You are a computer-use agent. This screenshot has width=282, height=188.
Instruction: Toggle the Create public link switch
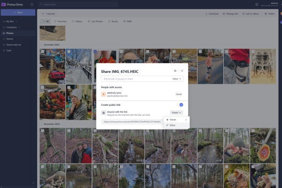click(x=180, y=105)
